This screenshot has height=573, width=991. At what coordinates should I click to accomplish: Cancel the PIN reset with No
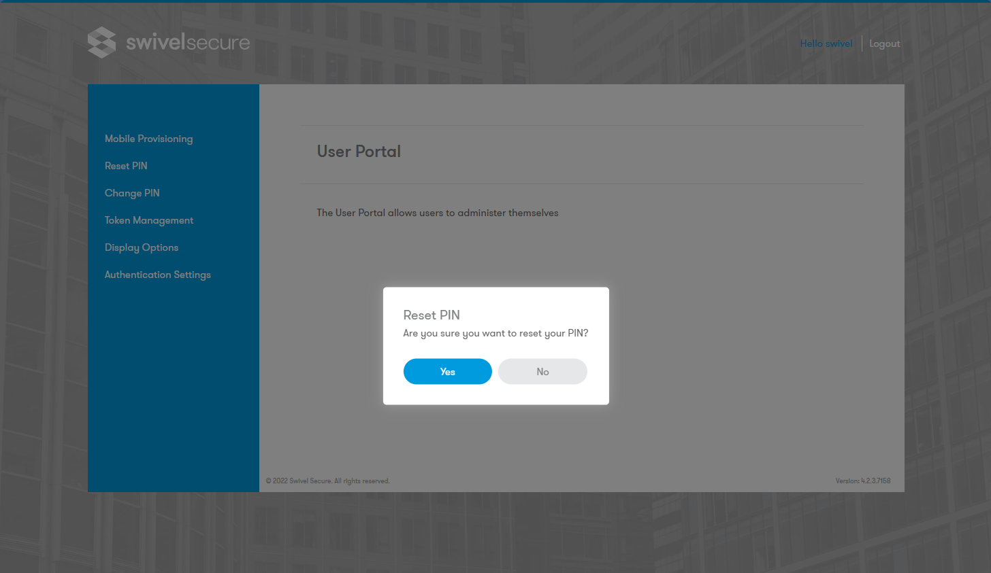tap(542, 372)
